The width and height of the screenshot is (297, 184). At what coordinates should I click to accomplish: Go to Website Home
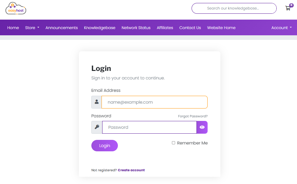click(221, 28)
